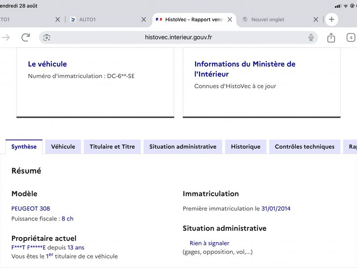
Task: Tap the date in the status bar
Action: tap(18, 6)
